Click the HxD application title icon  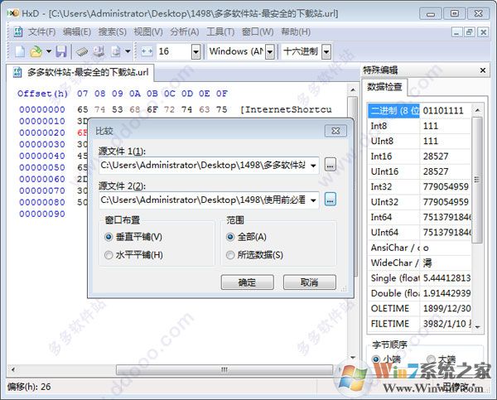[x=13, y=13]
